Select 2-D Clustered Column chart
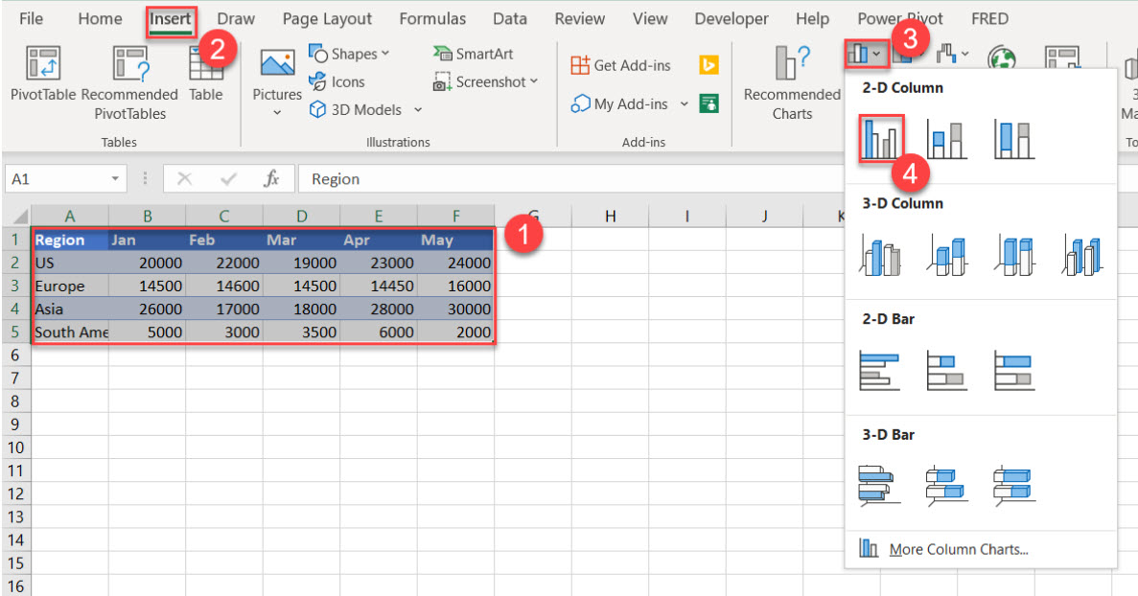This screenshot has height=596, width=1138. [x=880, y=139]
